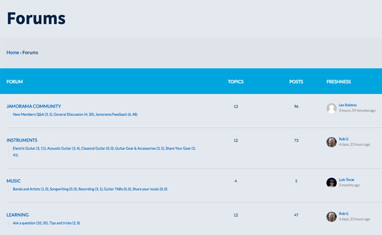Open Bands and Artists subforum

tap(30, 189)
